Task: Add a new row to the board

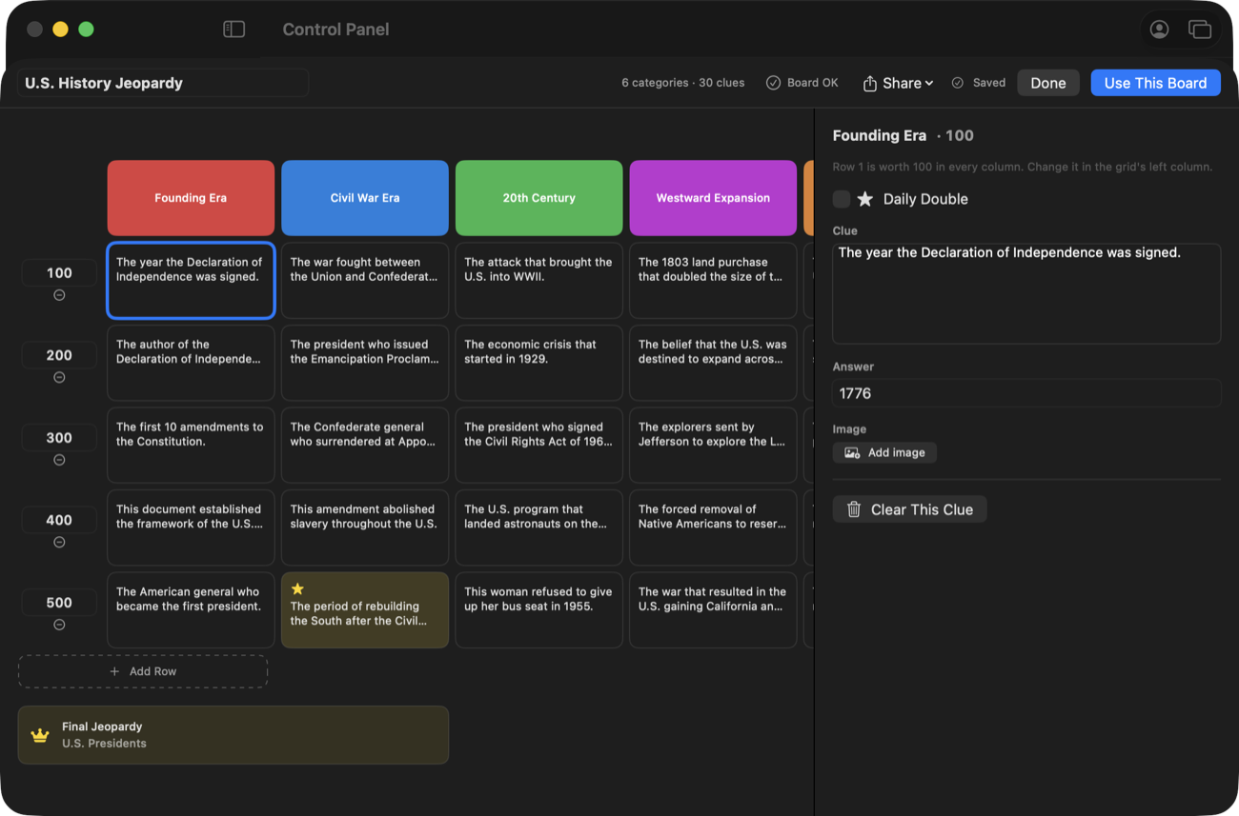Action: (x=143, y=671)
